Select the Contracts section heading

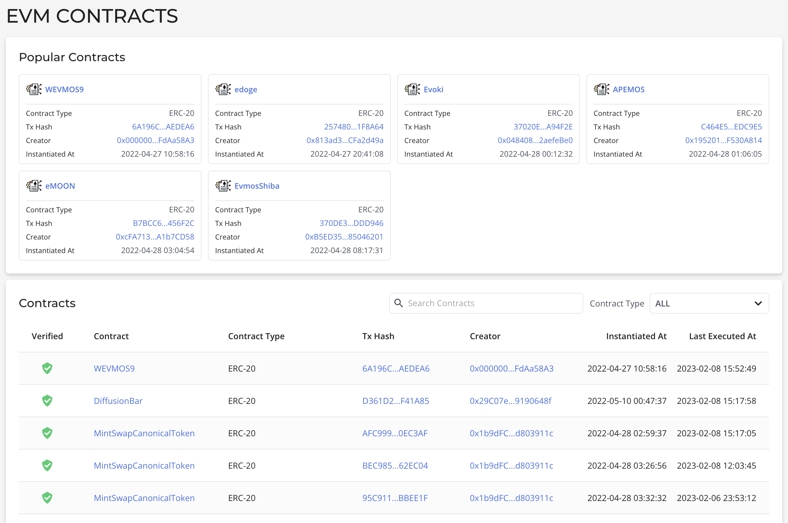click(47, 303)
